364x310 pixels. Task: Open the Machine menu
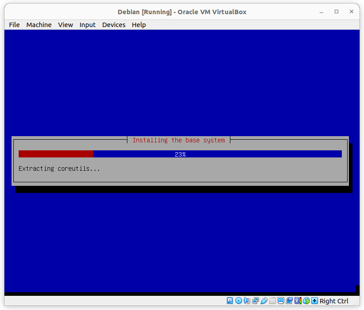39,25
